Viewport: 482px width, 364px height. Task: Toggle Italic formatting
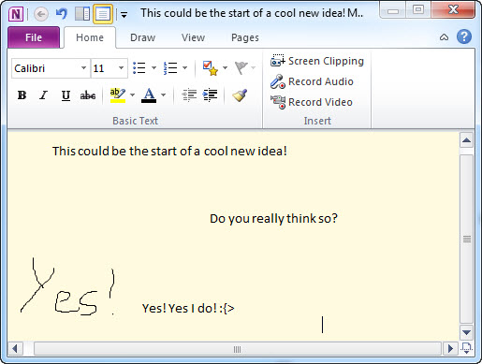coord(43,95)
